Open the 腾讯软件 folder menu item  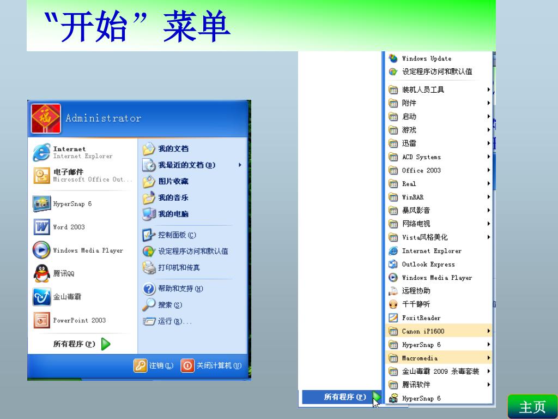(x=440, y=385)
